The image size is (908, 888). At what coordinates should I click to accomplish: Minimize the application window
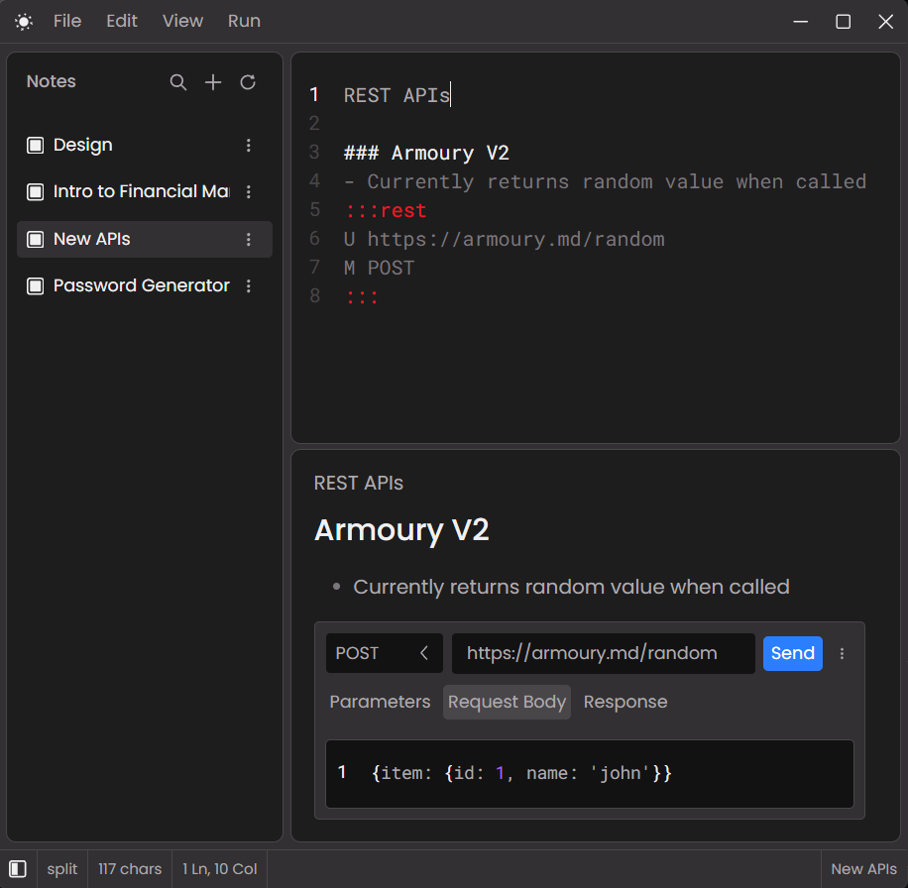(x=800, y=22)
